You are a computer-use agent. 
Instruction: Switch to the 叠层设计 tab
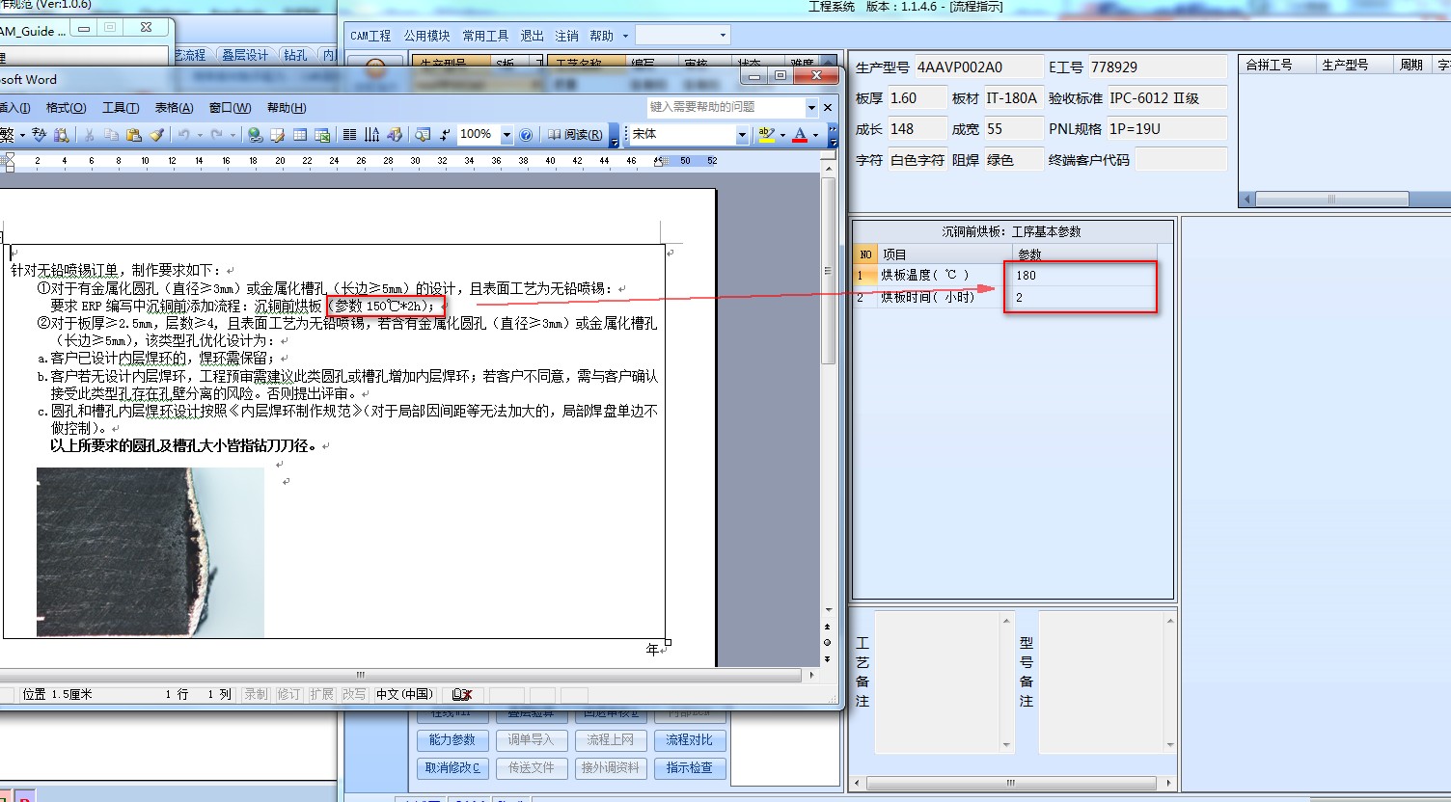[x=245, y=55]
